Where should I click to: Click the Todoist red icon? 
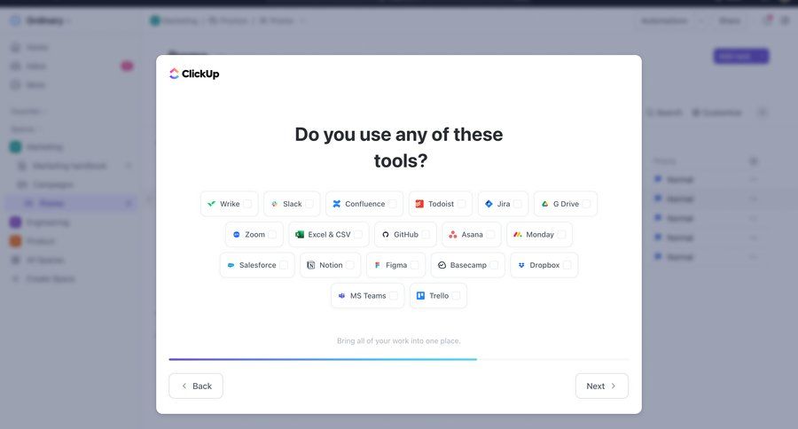(419, 204)
